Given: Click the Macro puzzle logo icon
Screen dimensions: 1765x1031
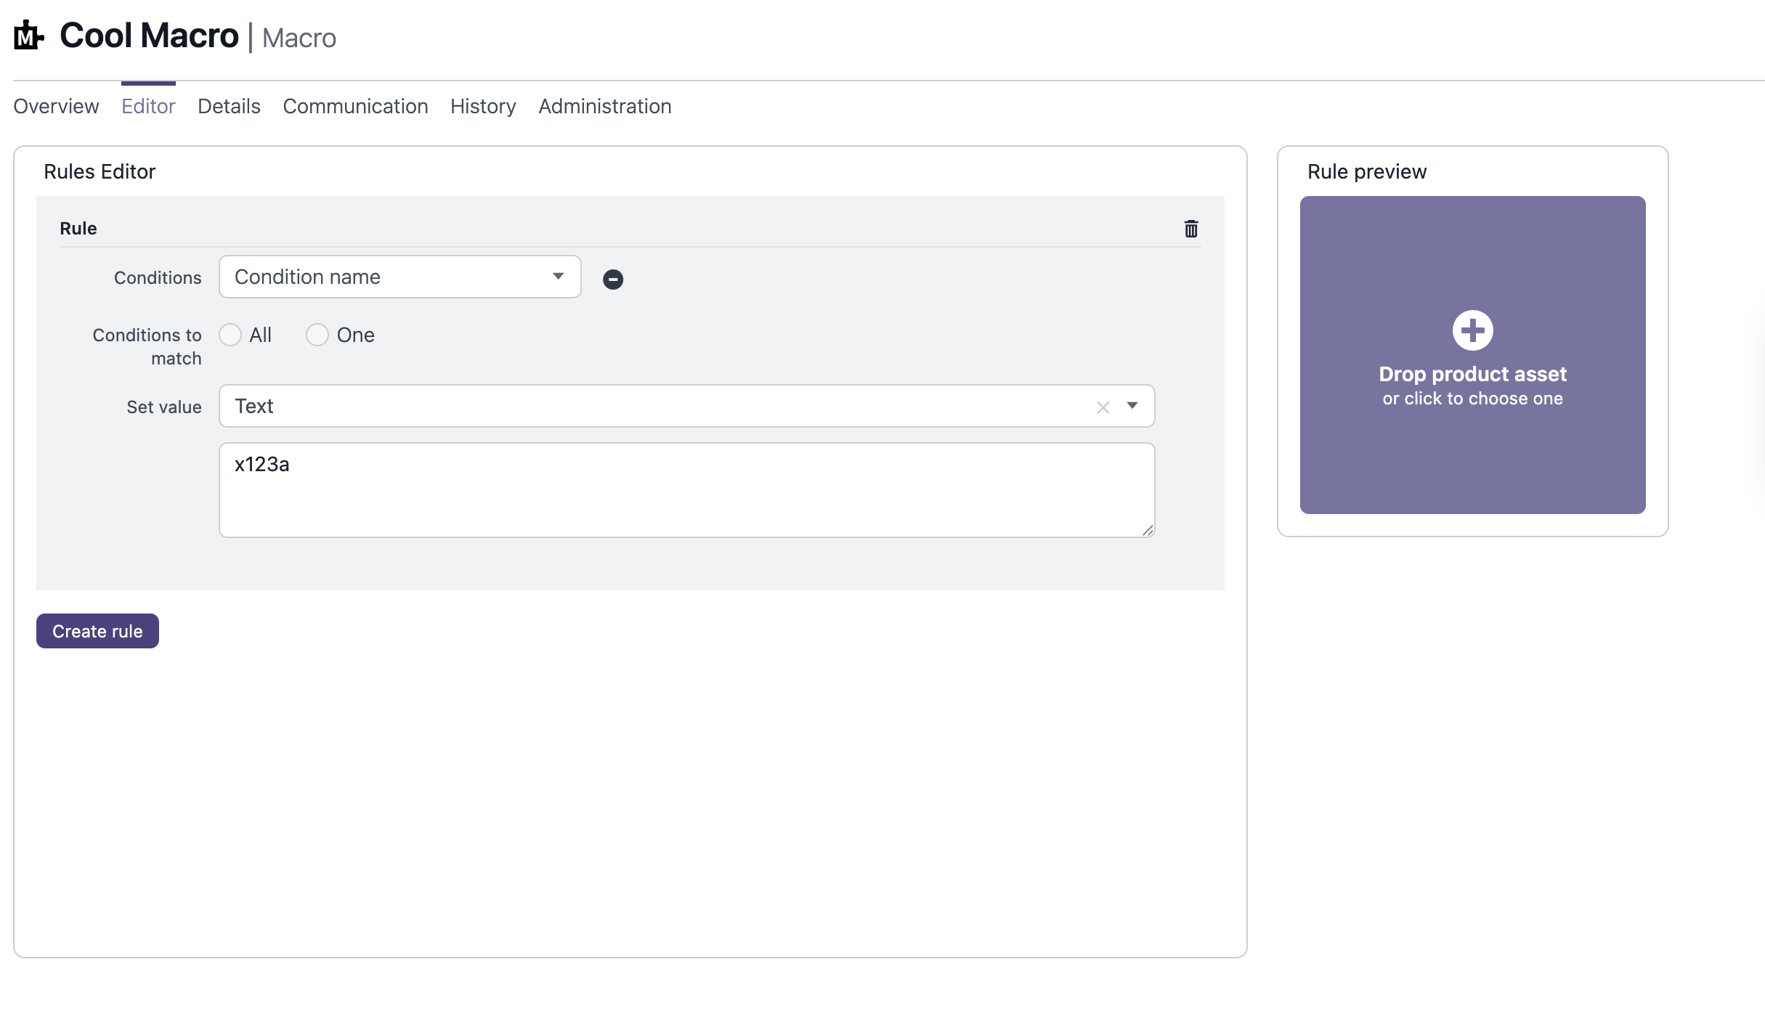Looking at the screenshot, I should [28, 36].
